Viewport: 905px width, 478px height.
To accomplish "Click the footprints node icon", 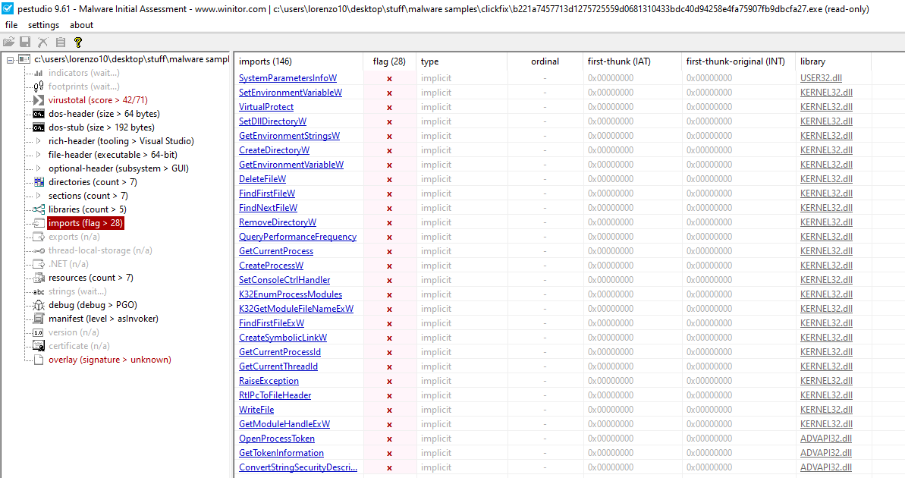I will pyautogui.click(x=39, y=86).
